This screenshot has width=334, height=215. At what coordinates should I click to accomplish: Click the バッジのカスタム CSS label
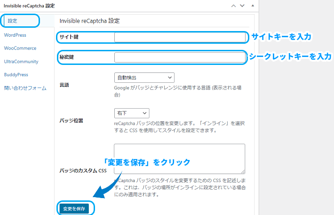click(x=83, y=170)
